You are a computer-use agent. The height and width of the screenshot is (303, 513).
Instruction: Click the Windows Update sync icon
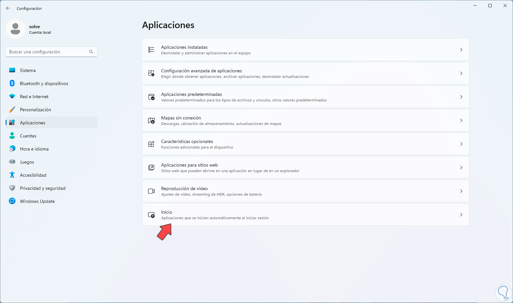coord(12,201)
